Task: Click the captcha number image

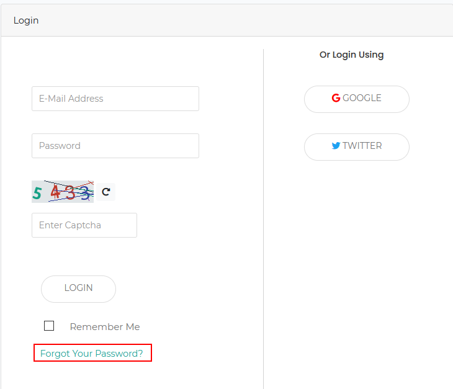Action: point(63,192)
